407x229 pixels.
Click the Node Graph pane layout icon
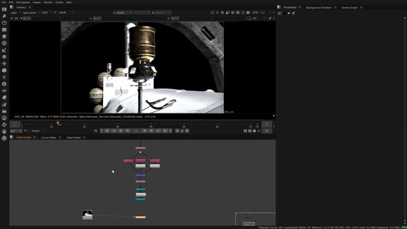[x=11, y=137]
